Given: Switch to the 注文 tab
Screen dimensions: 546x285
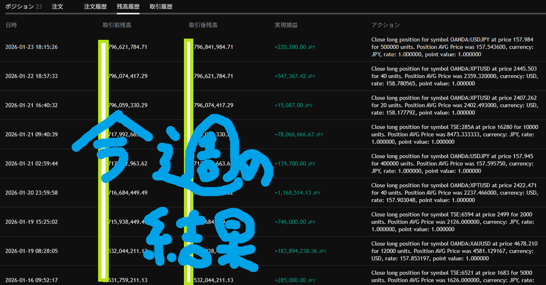Looking at the screenshot, I should click(x=57, y=7).
